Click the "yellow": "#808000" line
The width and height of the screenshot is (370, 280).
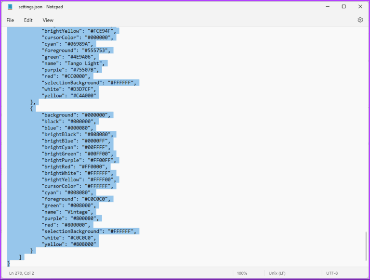pyautogui.click(x=69, y=244)
